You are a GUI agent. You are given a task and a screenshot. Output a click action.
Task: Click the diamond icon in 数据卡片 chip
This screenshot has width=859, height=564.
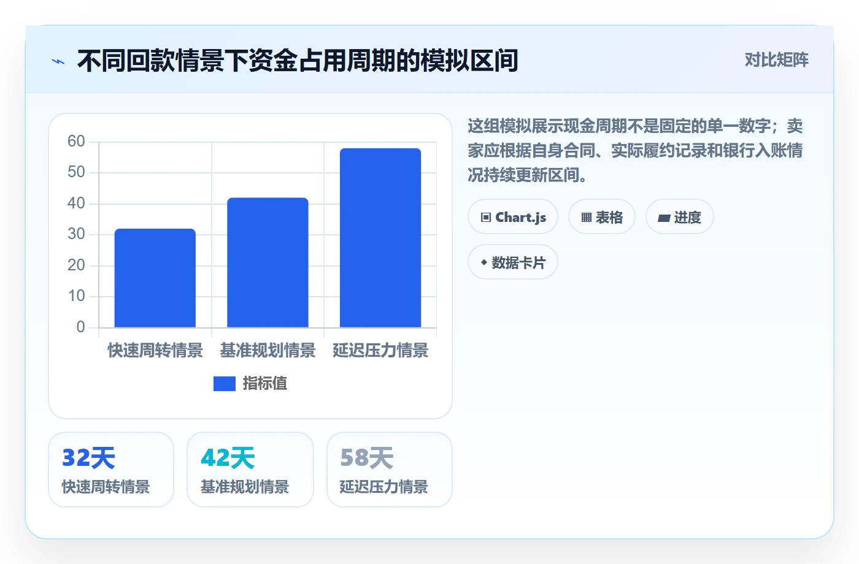(484, 262)
